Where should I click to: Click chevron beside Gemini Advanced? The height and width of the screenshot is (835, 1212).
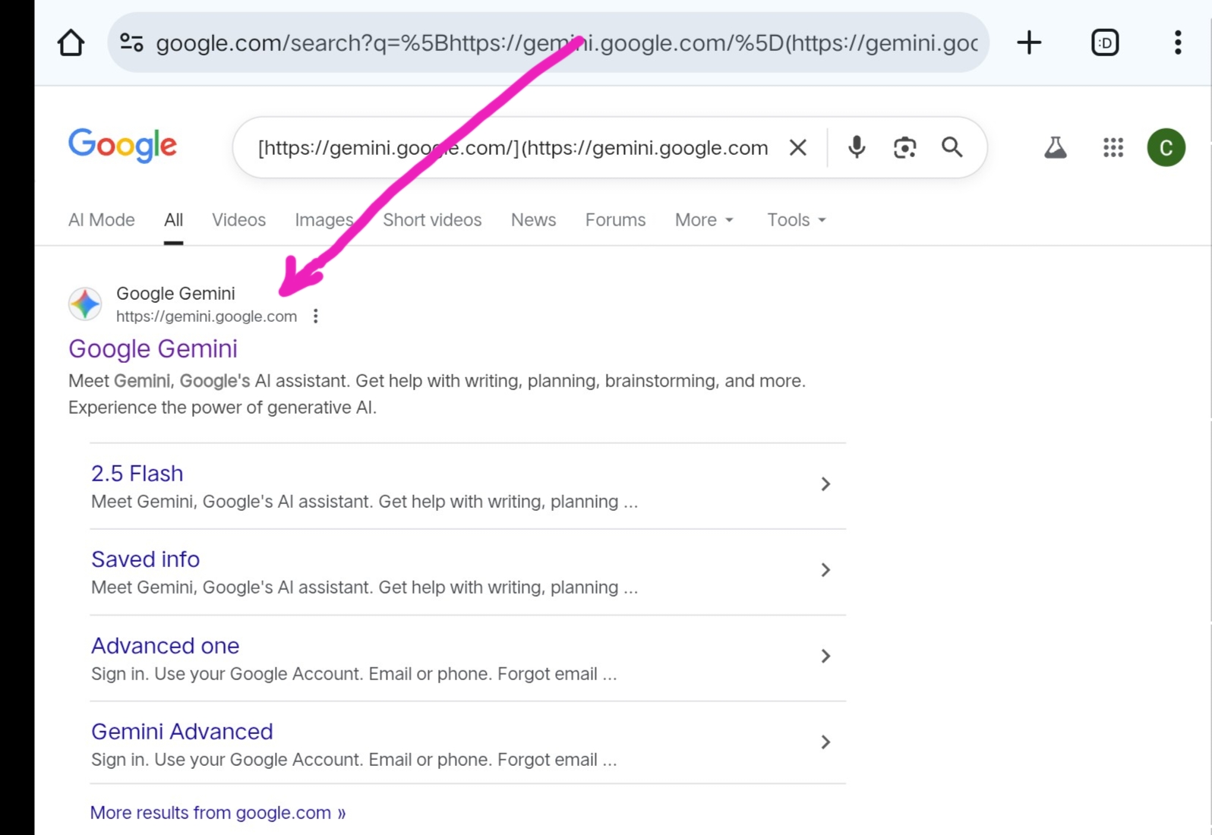point(826,742)
